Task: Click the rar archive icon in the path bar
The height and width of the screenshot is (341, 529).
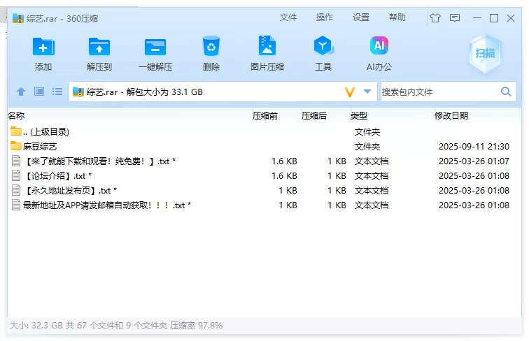Action: [x=78, y=92]
